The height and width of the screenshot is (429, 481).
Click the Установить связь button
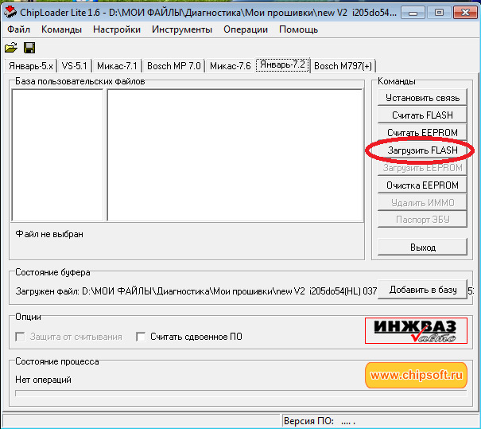pos(422,98)
